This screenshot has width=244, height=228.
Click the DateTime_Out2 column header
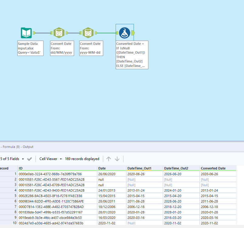click(x=181, y=168)
